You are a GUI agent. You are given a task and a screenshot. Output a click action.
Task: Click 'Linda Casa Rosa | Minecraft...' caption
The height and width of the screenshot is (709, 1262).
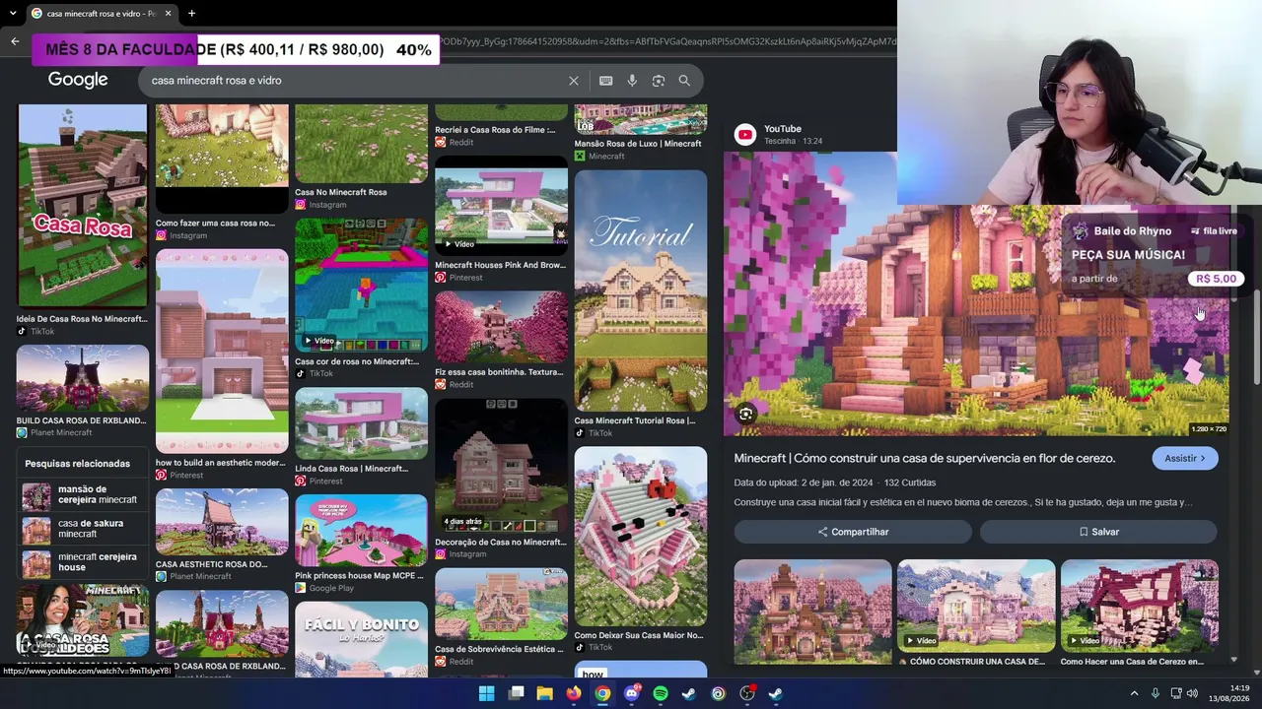pos(351,469)
